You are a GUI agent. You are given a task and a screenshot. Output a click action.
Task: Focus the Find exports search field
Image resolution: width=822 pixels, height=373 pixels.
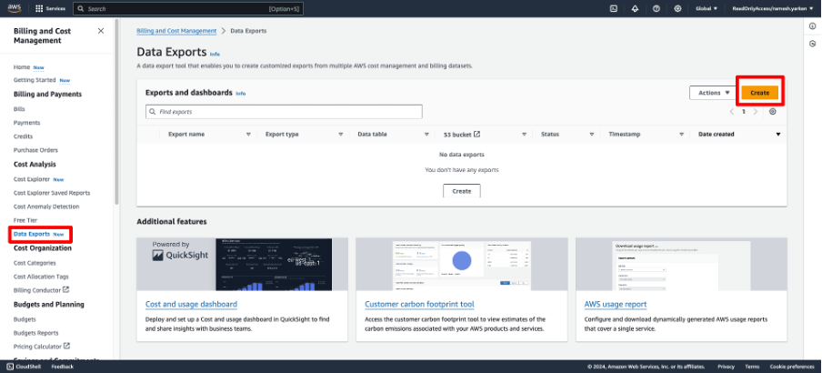pyautogui.click(x=284, y=112)
